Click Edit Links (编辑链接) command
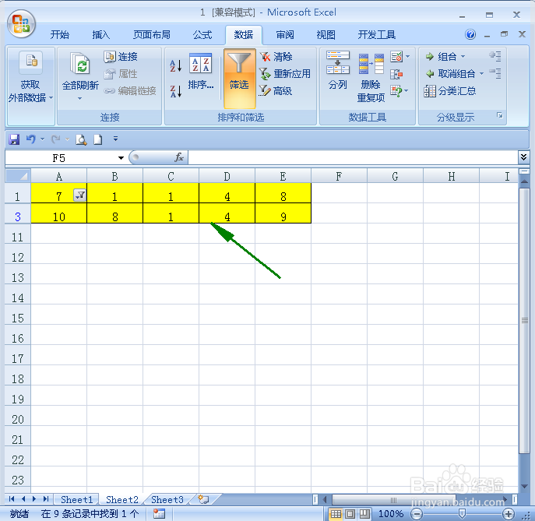 pyautogui.click(x=130, y=91)
